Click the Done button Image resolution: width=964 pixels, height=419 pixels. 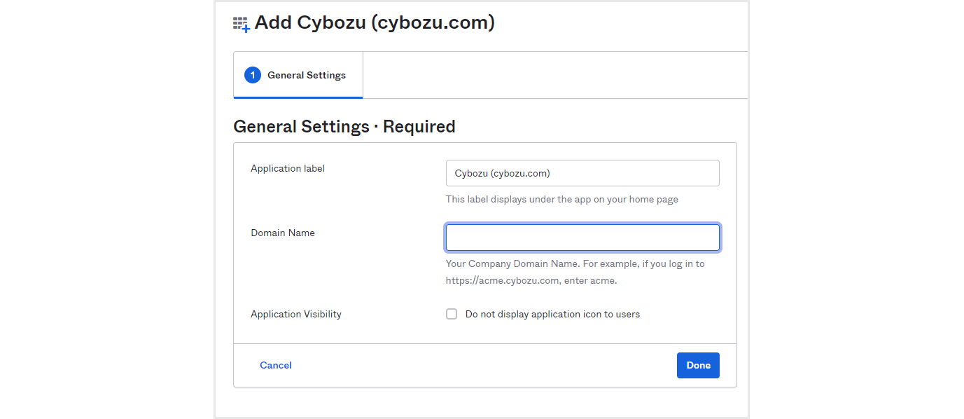point(698,365)
